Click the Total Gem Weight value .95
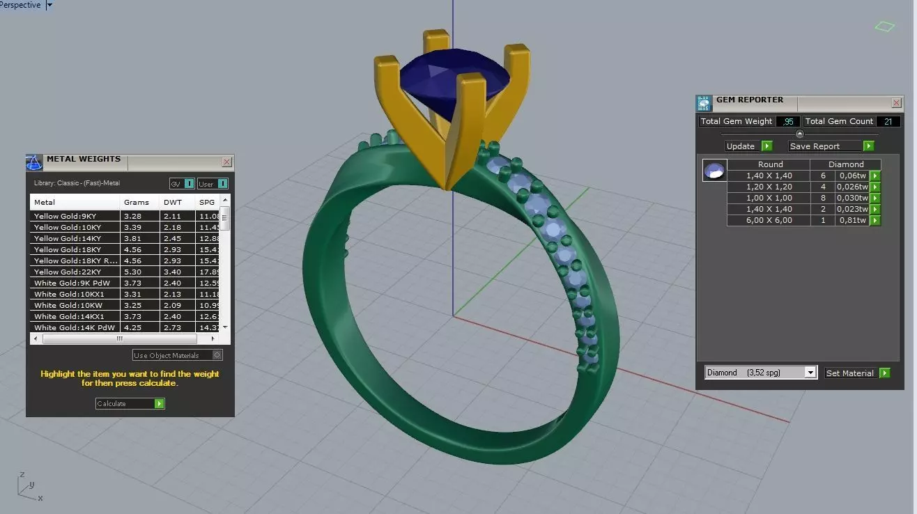The width and height of the screenshot is (917, 514). (x=788, y=121)
